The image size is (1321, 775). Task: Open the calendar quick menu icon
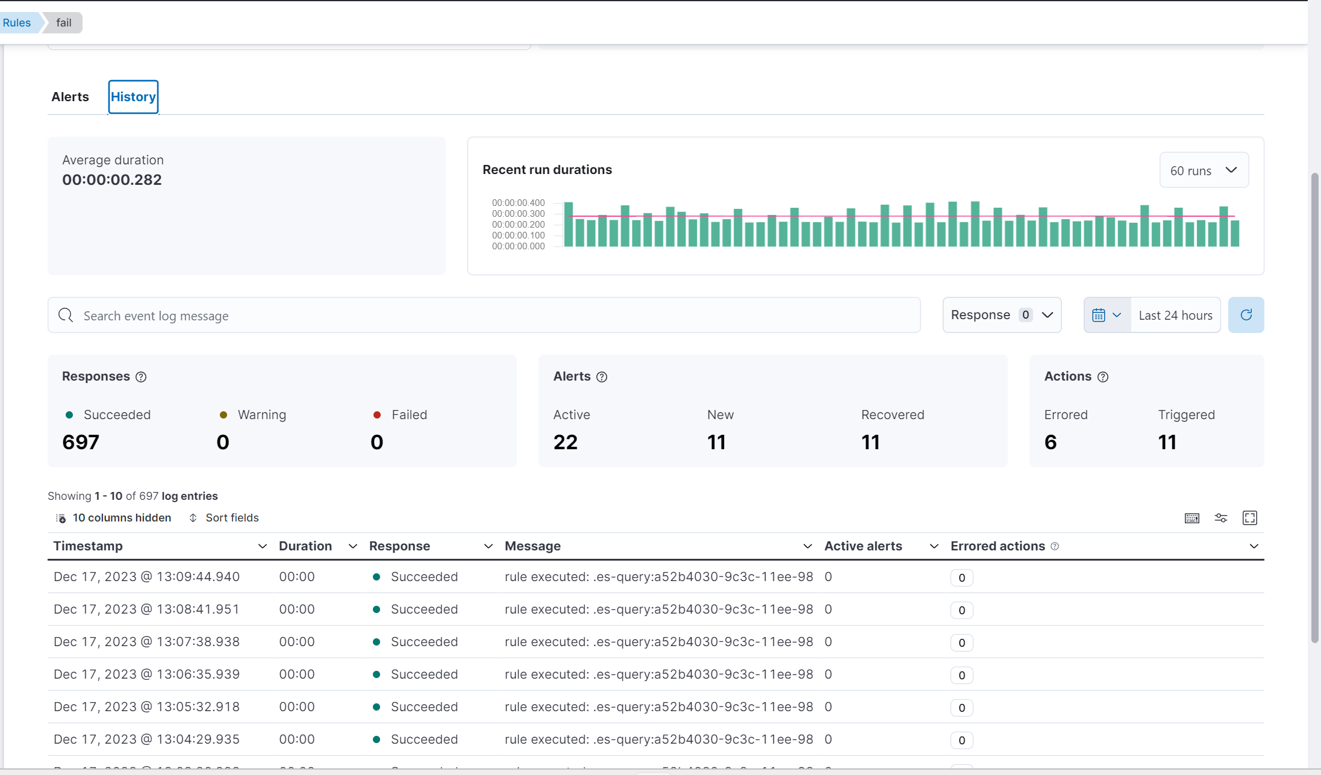1106,315
